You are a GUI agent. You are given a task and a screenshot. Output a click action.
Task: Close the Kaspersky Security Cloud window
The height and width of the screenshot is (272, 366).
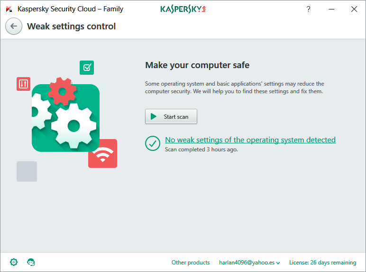[x=354, y=9]
